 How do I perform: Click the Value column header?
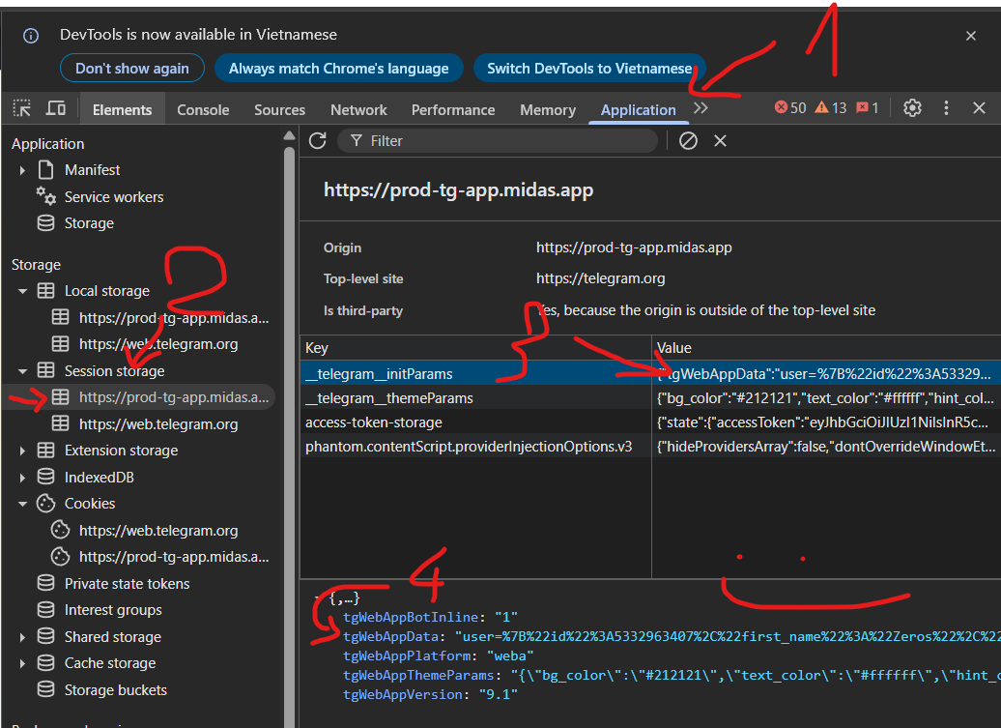tap(827, 348)
